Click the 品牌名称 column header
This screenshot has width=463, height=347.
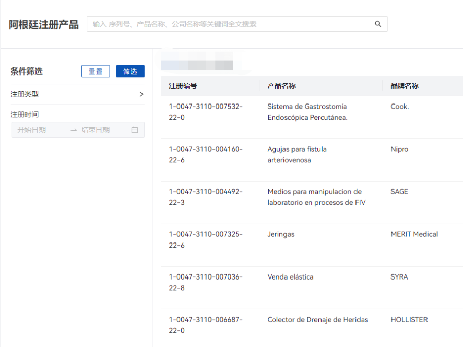[x=405, y=86]
